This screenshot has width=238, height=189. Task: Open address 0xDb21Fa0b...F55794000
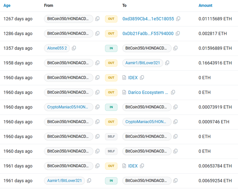coord(148,33)
